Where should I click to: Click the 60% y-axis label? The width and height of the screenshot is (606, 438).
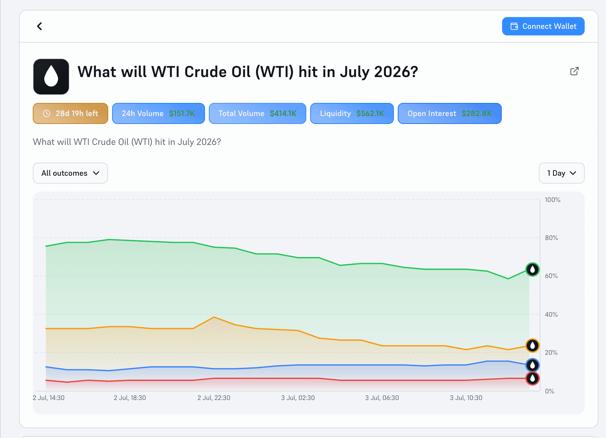tap(551, 276)
